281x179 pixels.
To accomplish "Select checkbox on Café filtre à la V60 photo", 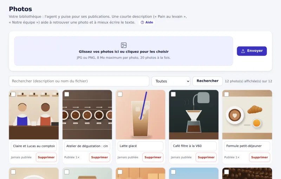I will coord(173,94).
